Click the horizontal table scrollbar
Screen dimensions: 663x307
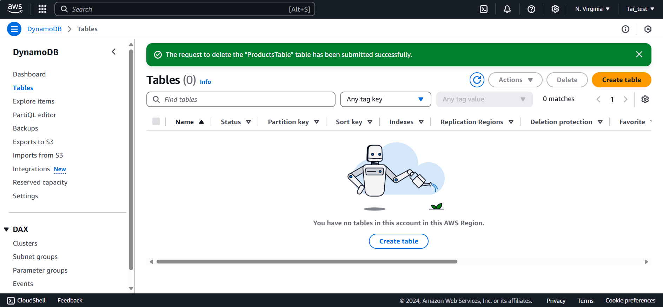[307, 262]
